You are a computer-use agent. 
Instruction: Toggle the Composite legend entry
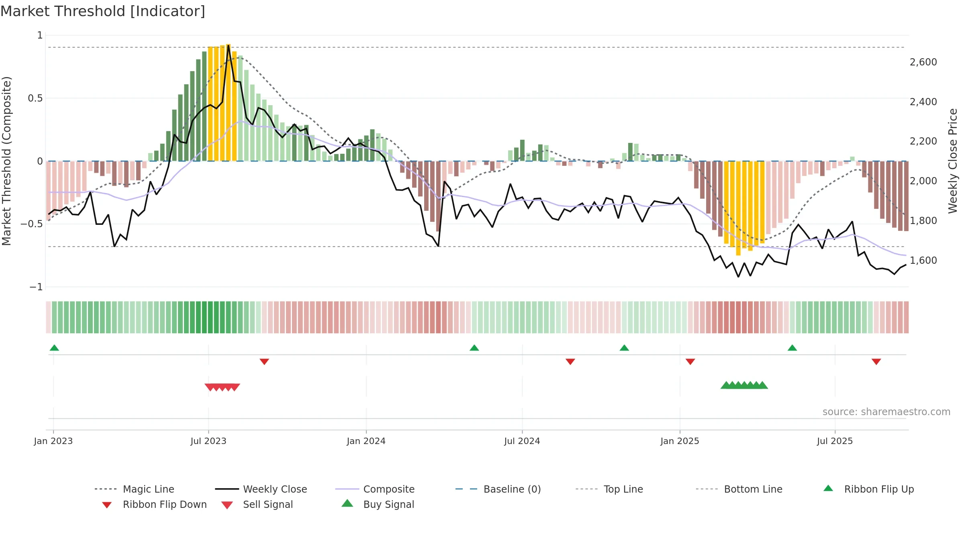click(375, 489)
